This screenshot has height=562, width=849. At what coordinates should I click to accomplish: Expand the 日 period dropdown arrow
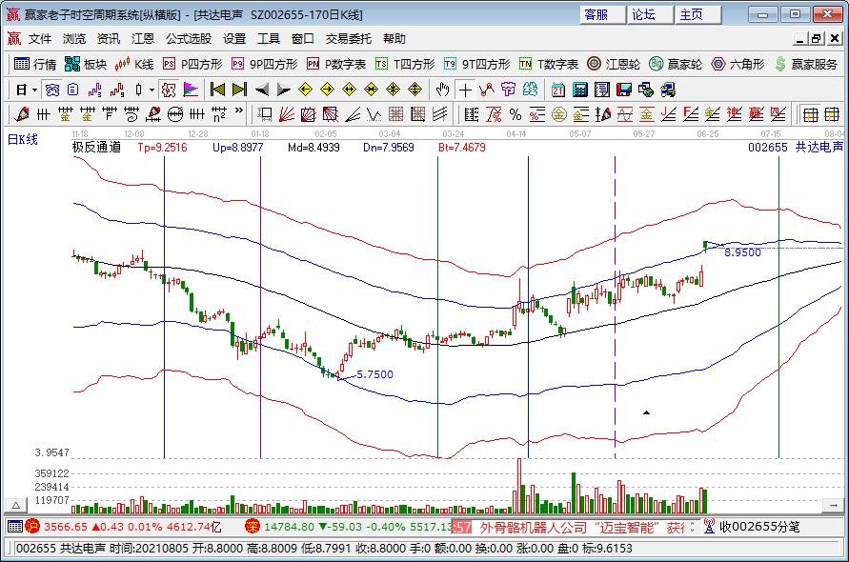click(x=35, y=90)
